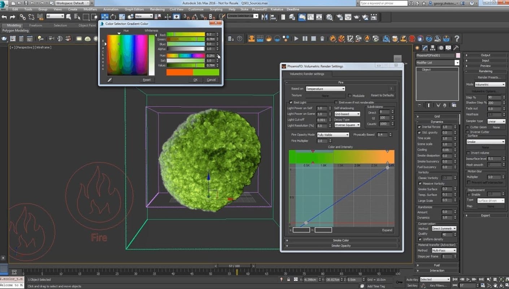Disable the Emit Light checkbox

(291, 103)
